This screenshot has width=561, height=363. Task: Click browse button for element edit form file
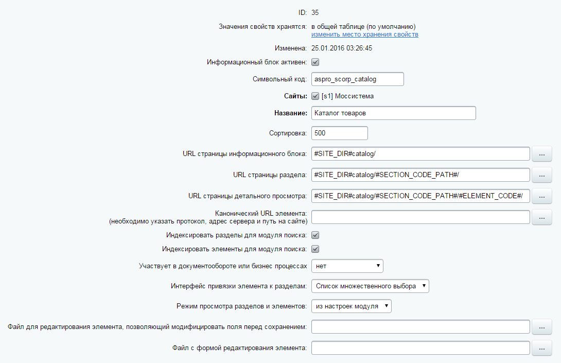541,348
